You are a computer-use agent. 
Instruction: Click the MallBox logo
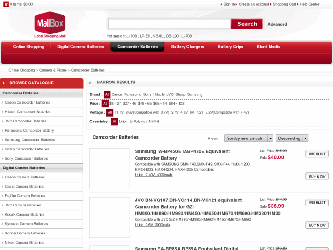click(50, 25)
